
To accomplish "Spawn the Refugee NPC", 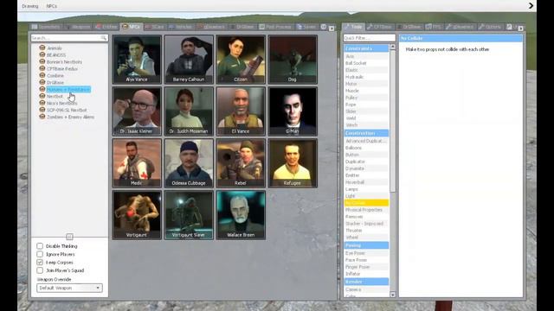I will (293, 163).
